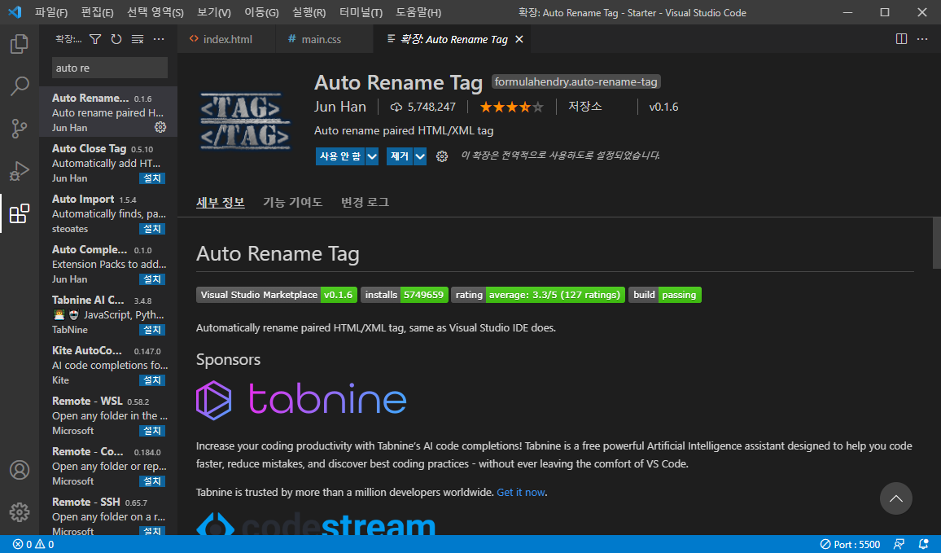
Task: Focus the extensions search box 'auto re'
Action: [110, 68]
